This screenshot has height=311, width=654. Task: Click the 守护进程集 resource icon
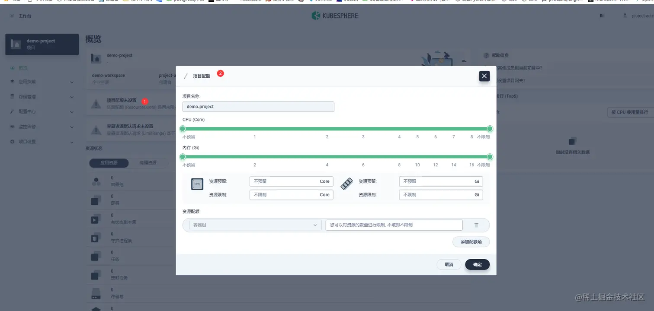tap(96, 238)
